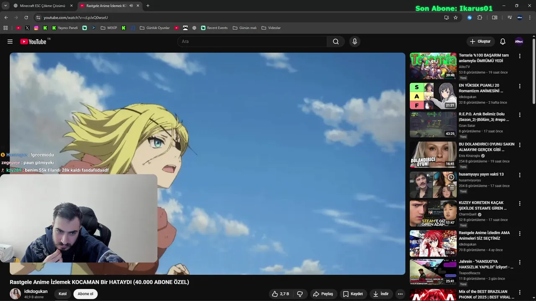Add husamyuyu video to queue icon
The width and height of the screenshot is (536, 301).
pyautogui.click(x=451, y=188)
